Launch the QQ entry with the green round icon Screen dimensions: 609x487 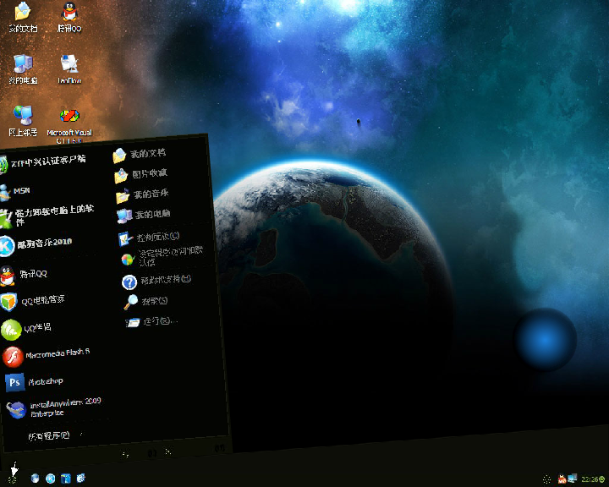(26, 330)
